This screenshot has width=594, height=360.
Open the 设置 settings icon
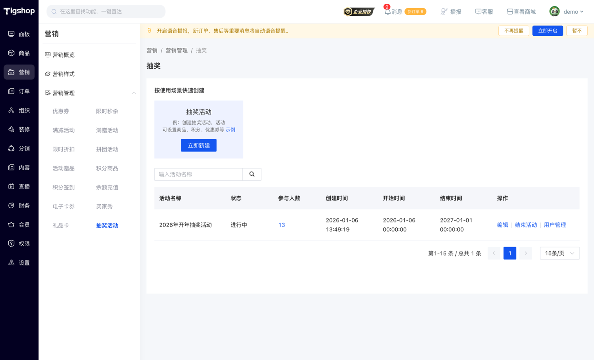pyautogui.click(x=11, y=263)
